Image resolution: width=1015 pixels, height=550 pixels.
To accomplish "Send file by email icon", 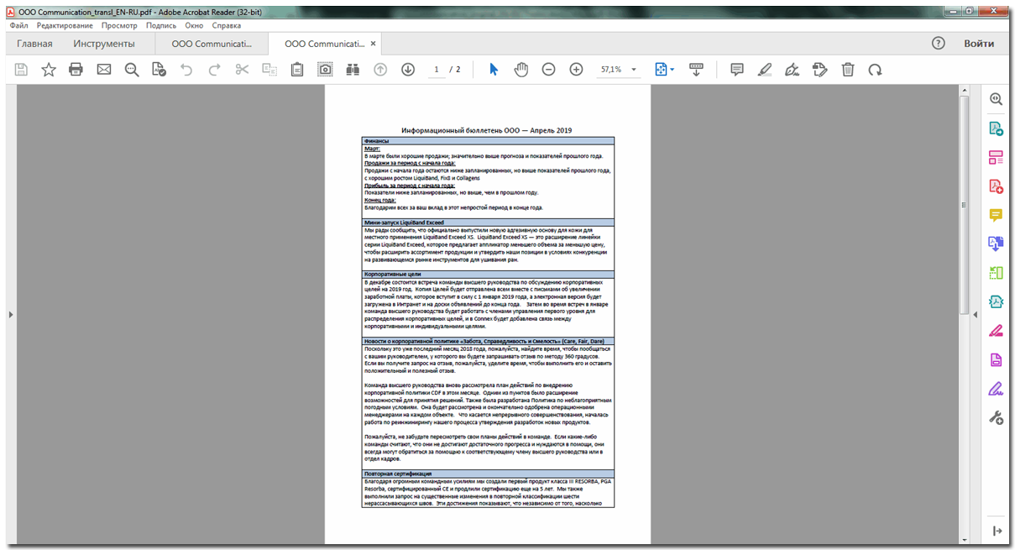I will [x=104, y=70].
